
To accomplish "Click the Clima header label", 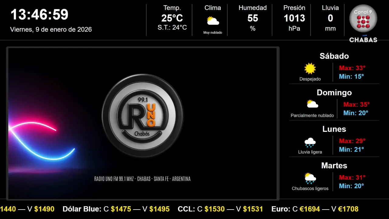I will [213, 8].
